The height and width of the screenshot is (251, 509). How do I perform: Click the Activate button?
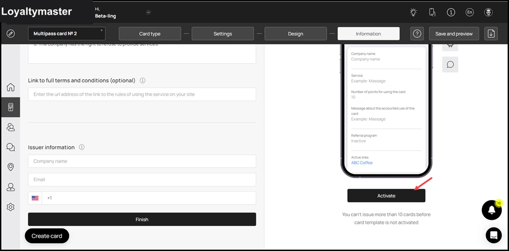pyautogui.click(x=386, y=196)
